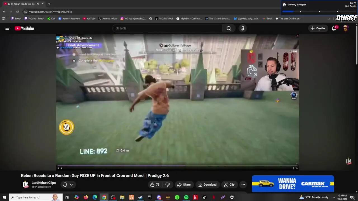358x201 pixels.
Task: Click the search magnifier button
Action: (229, 28)
